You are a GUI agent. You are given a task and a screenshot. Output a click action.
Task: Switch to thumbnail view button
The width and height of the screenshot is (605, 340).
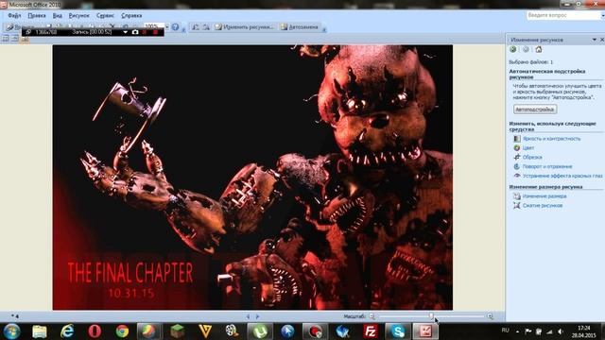pyautogui.click(x=6, y=39)
